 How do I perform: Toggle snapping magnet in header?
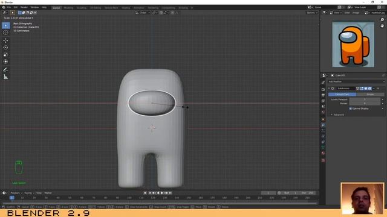pyautogui.click(x=161, y=13)
